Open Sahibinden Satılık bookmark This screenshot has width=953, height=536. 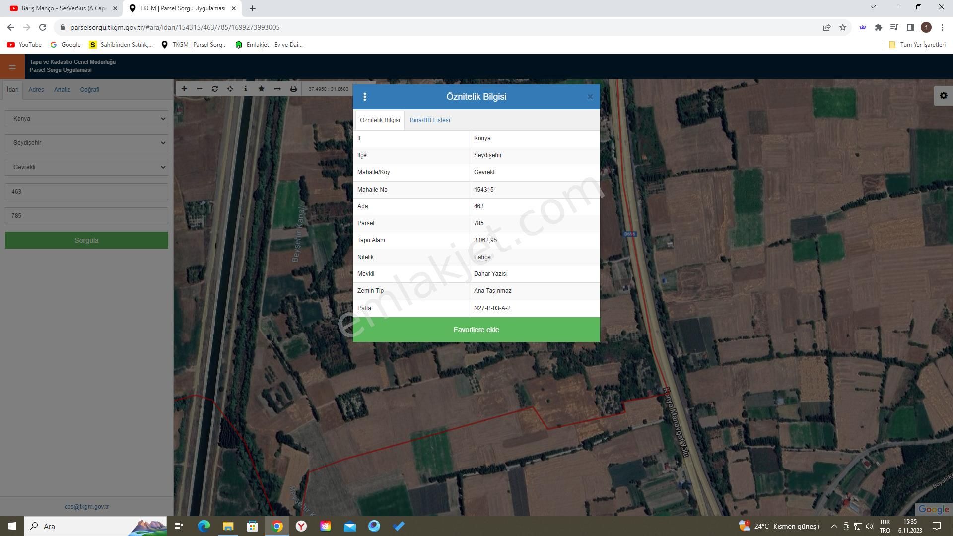tap(121, 45)
